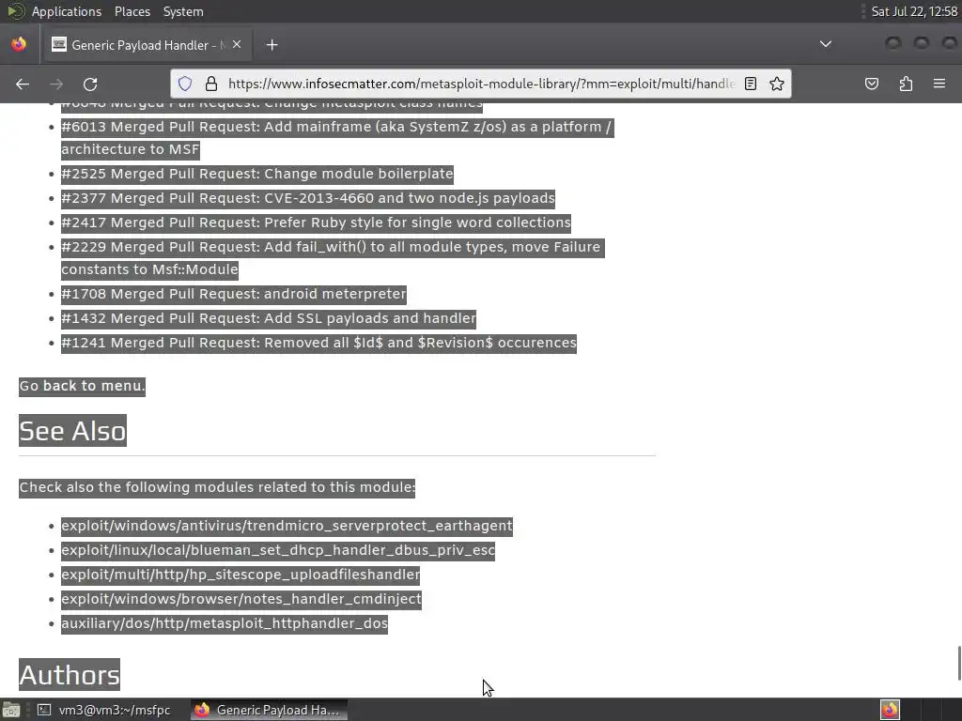Close the Generic Payload Handler tab
962x721 pixels.
tap(237, 44)
